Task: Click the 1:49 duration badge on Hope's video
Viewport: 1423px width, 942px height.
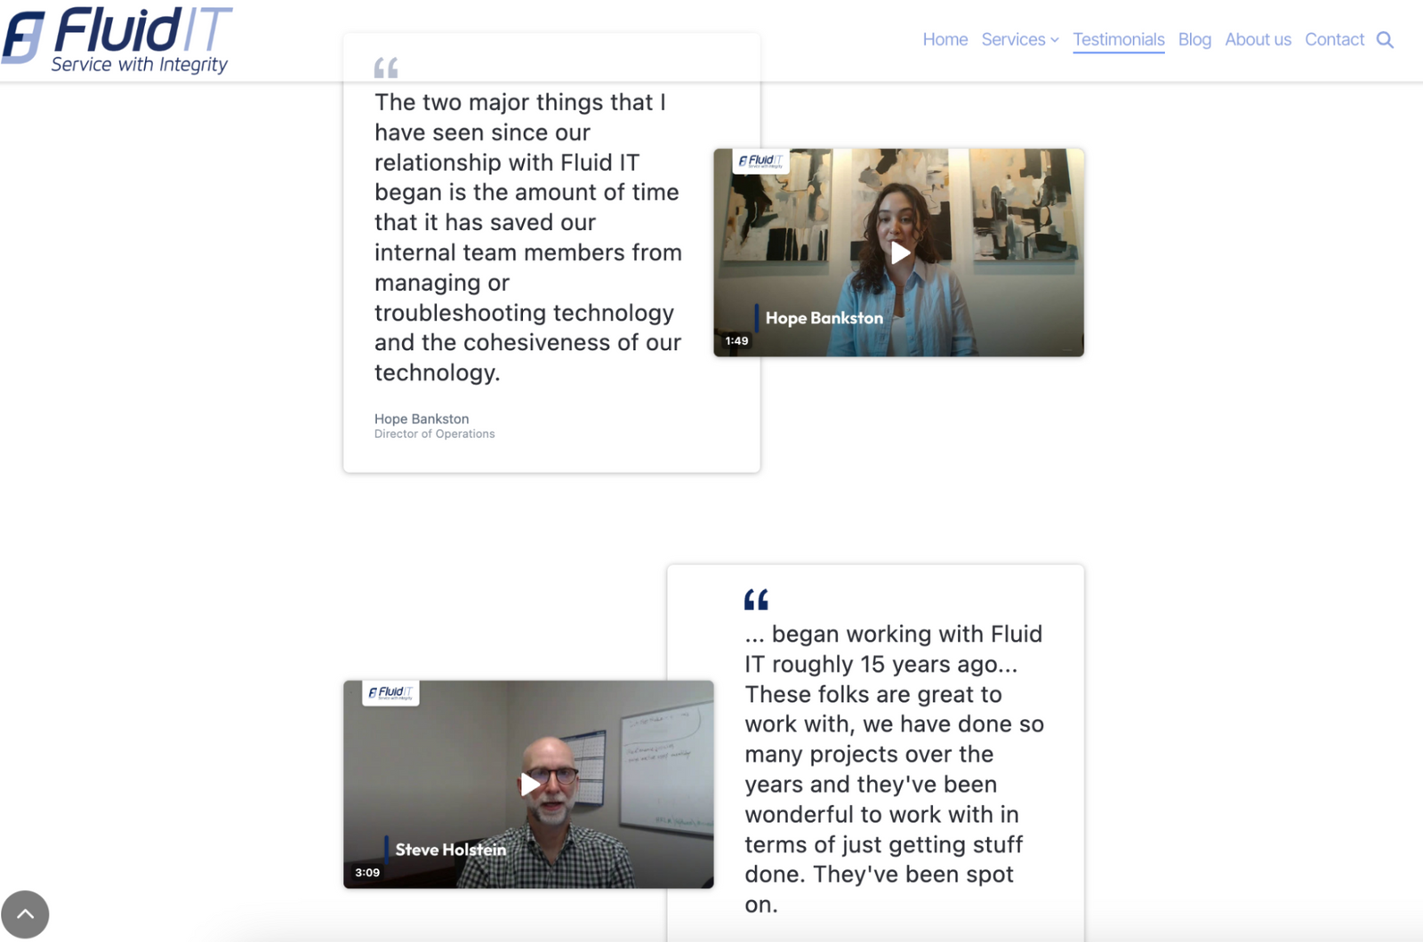Action: (735, 339)
